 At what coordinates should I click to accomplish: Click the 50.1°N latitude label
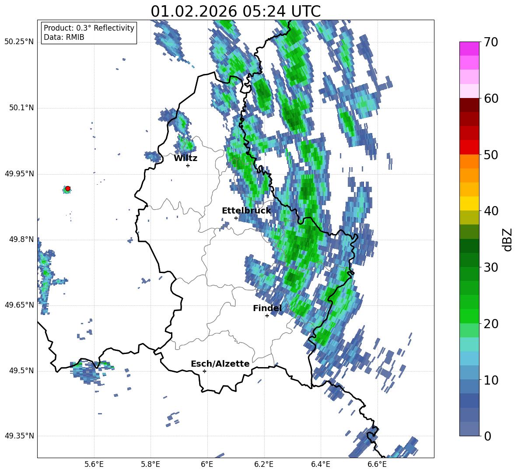pyautogui.click(x=21, y=108)
